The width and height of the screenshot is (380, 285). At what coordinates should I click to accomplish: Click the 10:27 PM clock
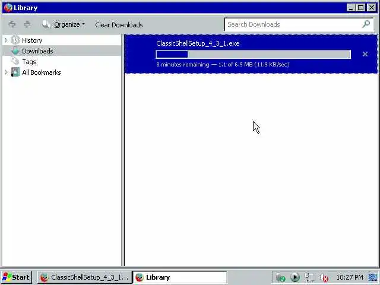pos(350,277)
